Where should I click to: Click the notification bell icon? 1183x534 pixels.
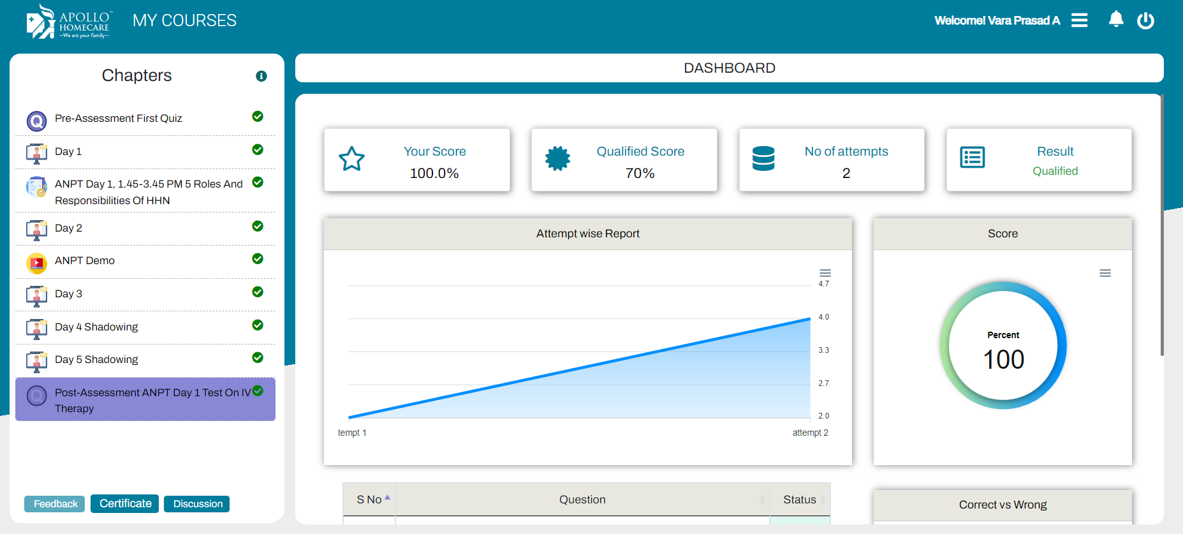coord(1115,20)
